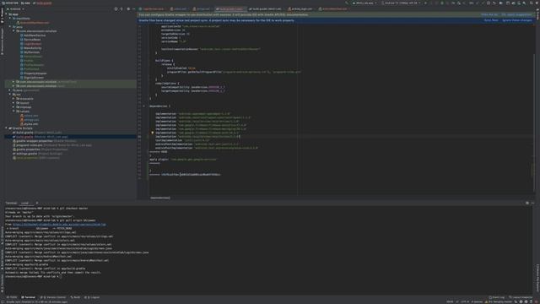
Task: Open the Android project view dropdown
Action: tap(16, 9)
